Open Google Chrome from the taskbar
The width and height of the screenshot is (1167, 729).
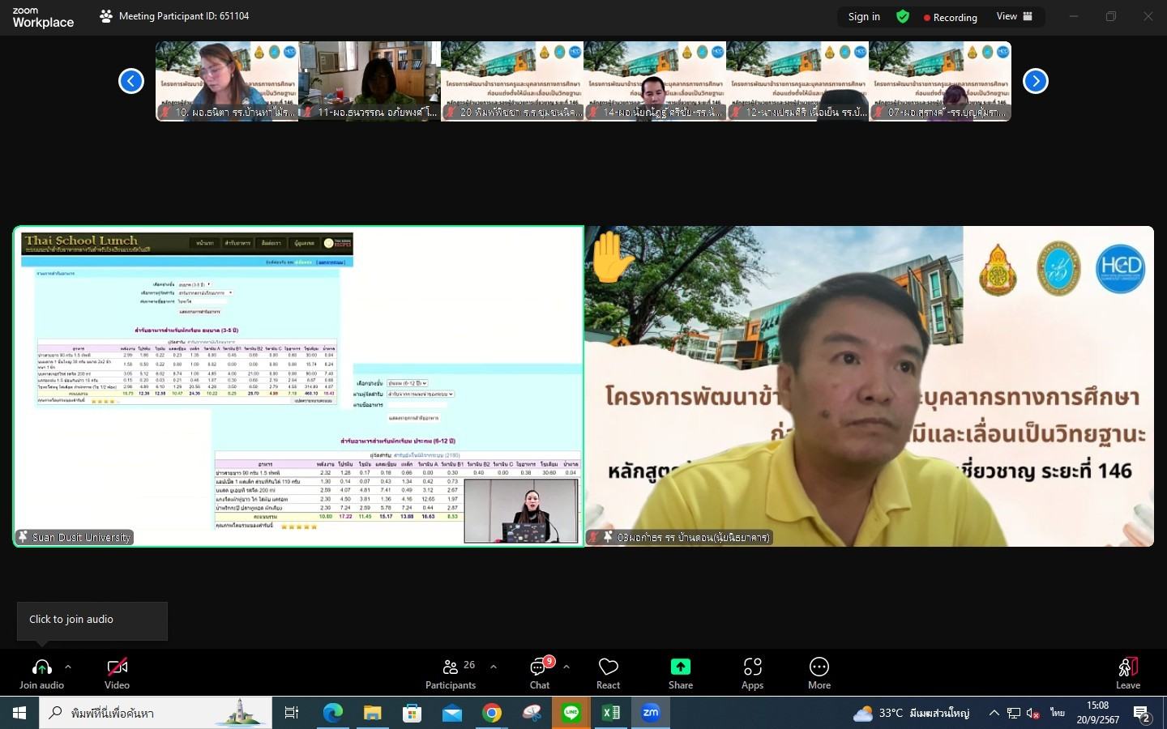coord(491,713)
